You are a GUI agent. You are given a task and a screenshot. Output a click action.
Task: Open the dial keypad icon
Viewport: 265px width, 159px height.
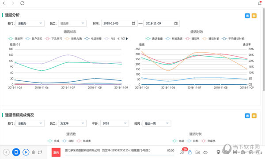[x=33, y=152]
